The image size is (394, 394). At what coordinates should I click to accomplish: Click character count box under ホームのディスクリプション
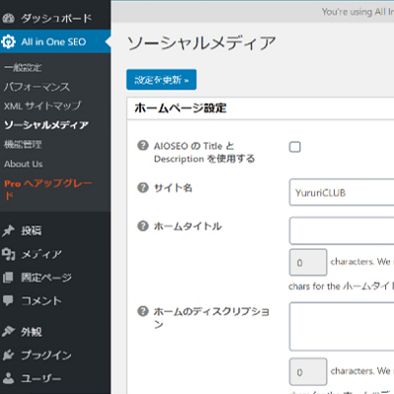tap(308, 371)
